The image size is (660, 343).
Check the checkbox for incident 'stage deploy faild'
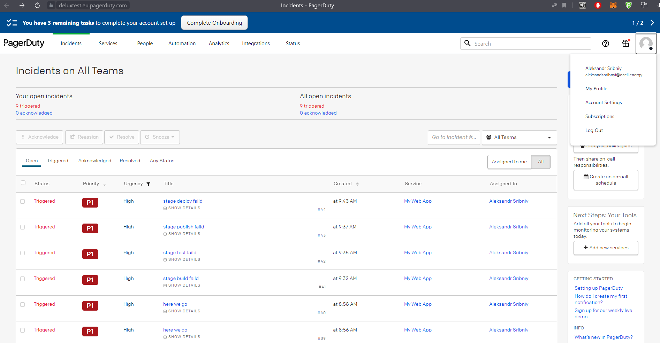point(23,201)
